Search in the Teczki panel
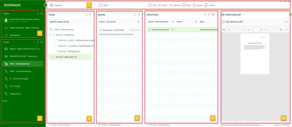The height and width of the screenshot is (127, 292). coord(86,14)
